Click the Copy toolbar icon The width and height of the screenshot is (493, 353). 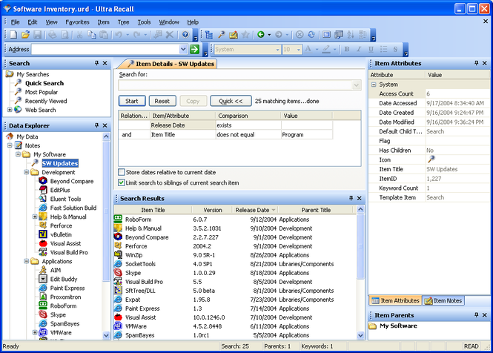click(x=92, y=35)
